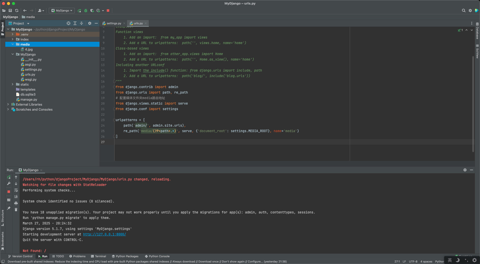The height and width of the screenshot is (264, 480).
Task: Select wsgi.py file
Action: (28, 79)
